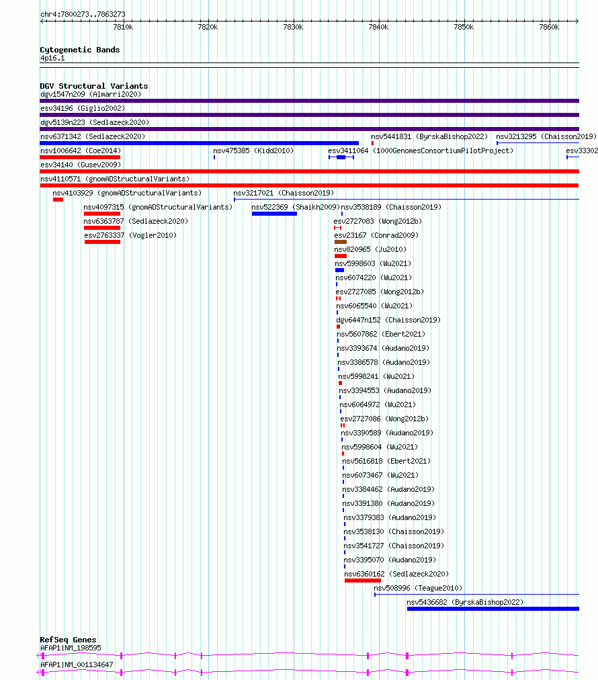Select nsv3379383 (Audano2019) label
Screen dimensions: 598x680
390,517
